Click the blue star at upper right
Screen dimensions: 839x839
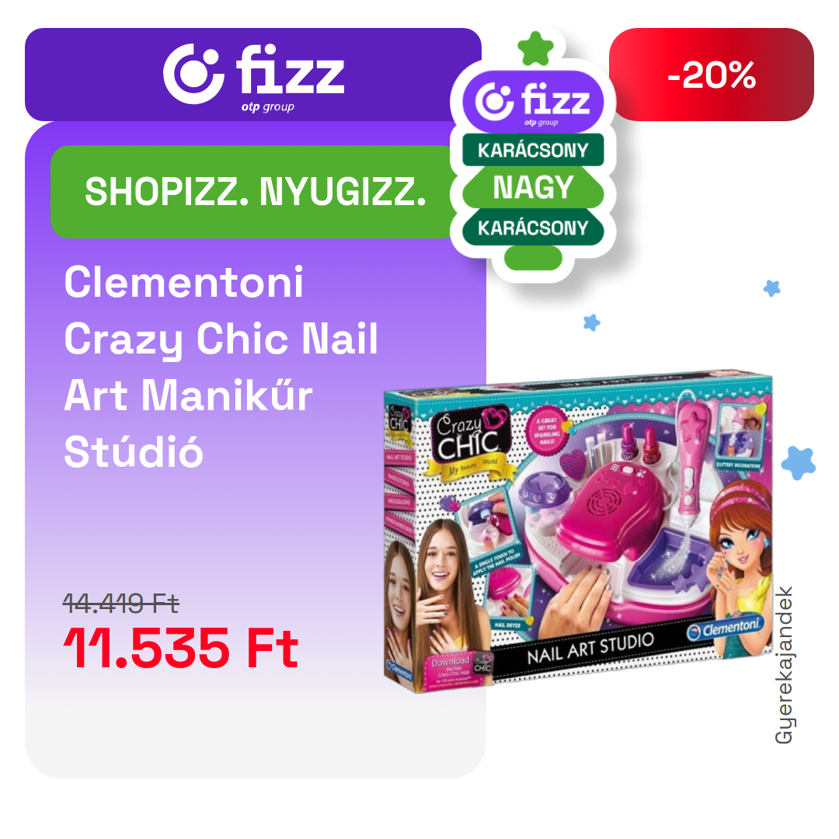click(x=771, y=288)
